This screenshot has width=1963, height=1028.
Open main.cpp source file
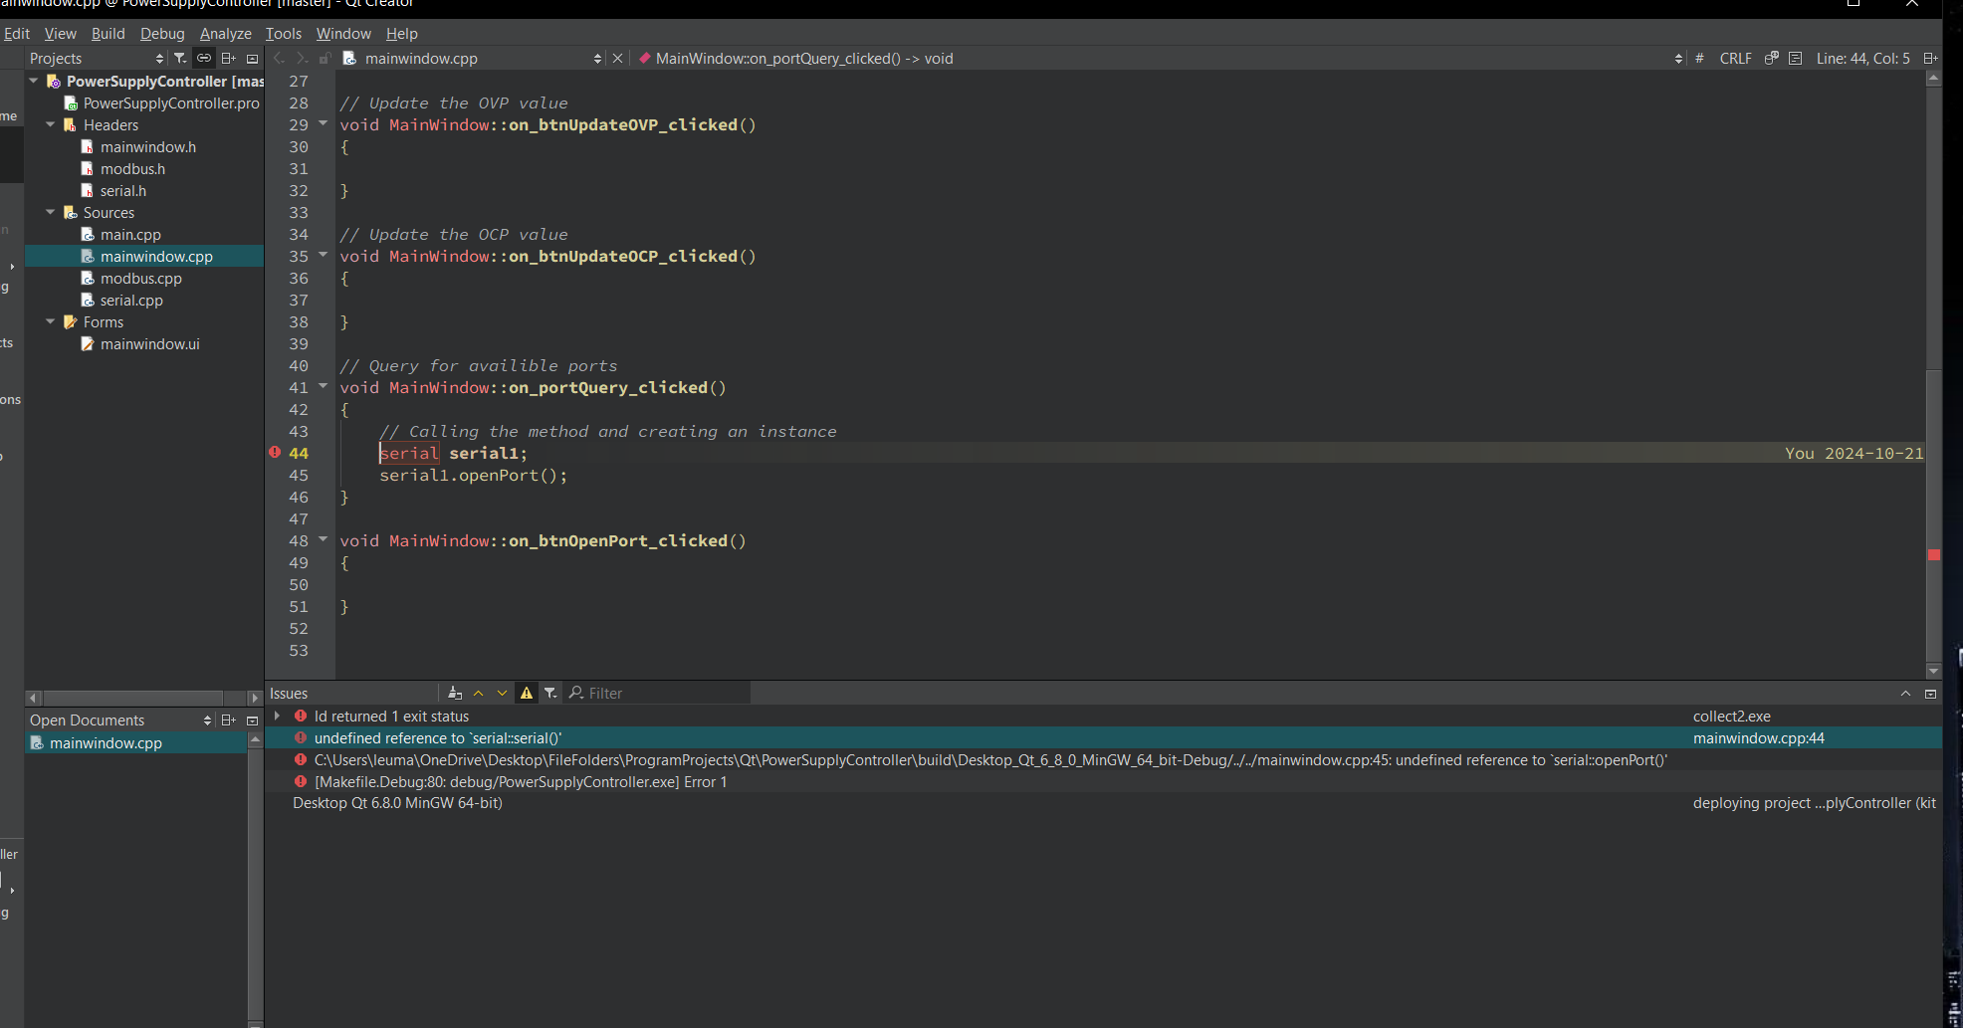point(120,235)
